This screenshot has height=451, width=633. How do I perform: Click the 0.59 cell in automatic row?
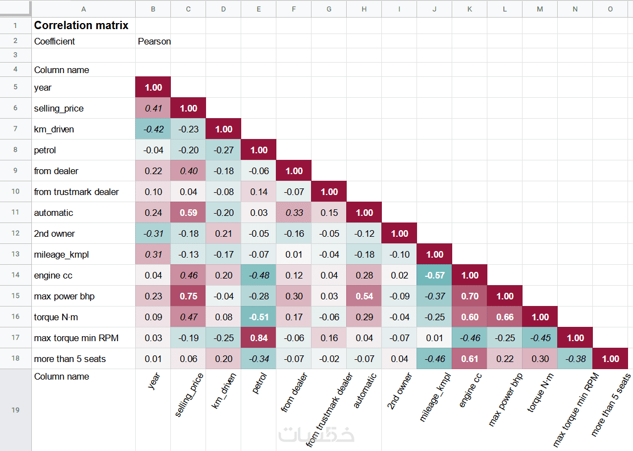click(x=188, y=213)
